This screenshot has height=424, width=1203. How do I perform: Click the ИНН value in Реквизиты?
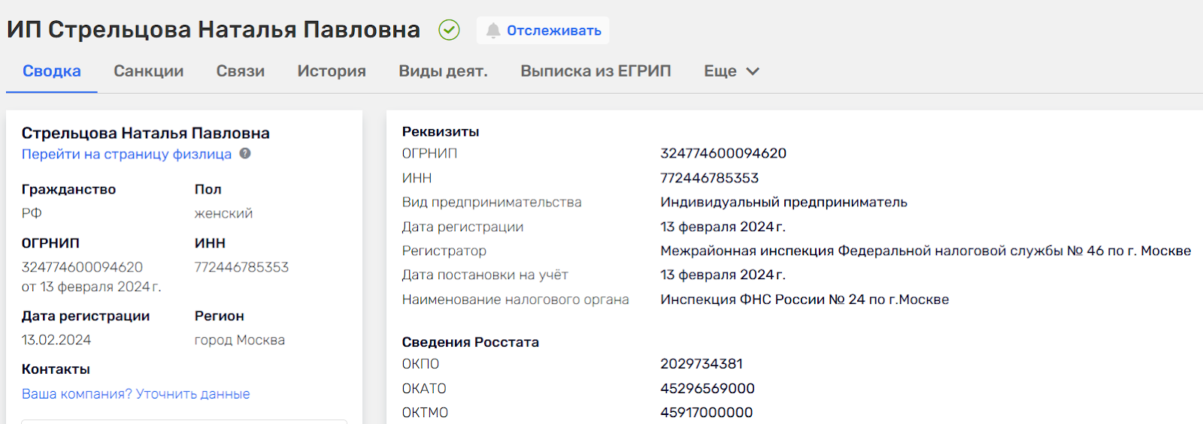709,178
